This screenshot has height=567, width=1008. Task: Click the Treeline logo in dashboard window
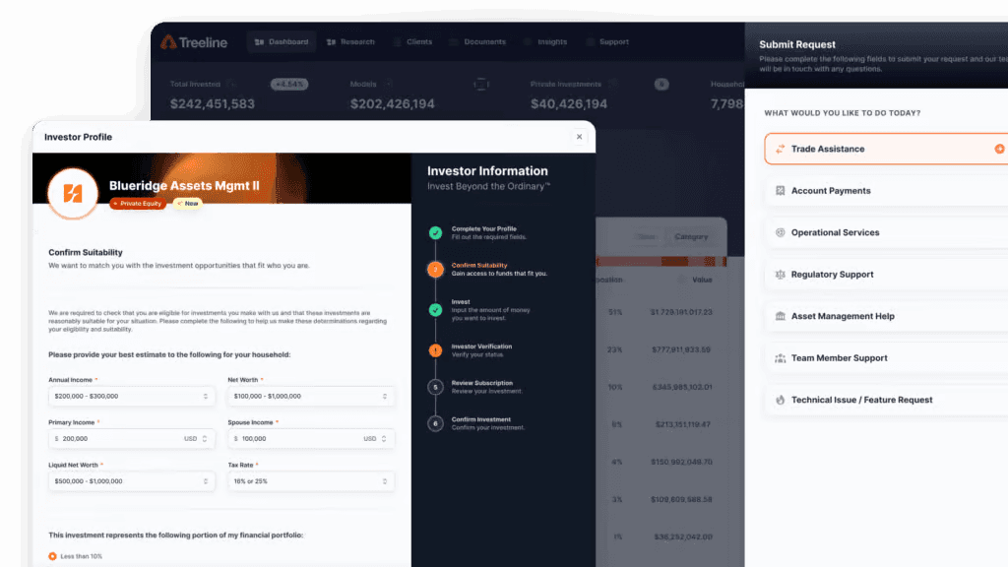pos(194,42)
